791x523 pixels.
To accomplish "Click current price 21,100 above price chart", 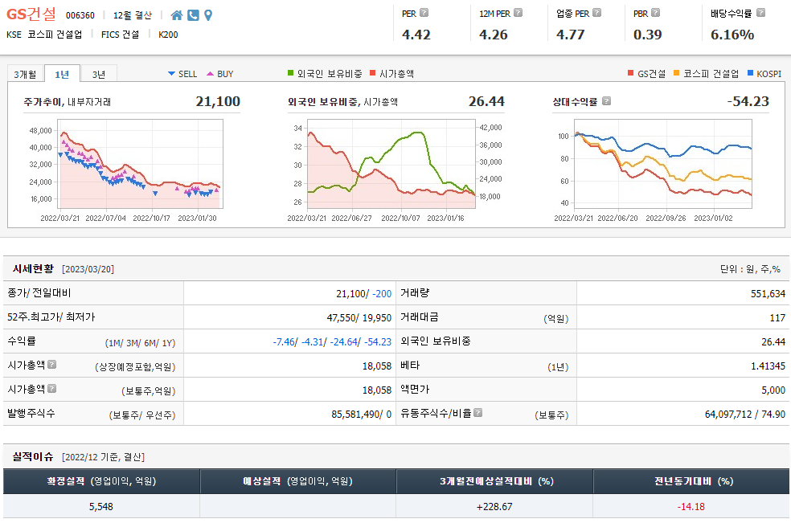I will (x=218, y=101).
